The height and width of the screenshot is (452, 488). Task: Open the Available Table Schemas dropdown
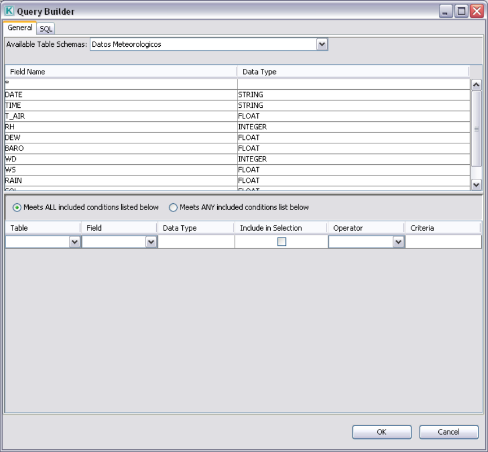pyautogui.click(x=322, y=44)
